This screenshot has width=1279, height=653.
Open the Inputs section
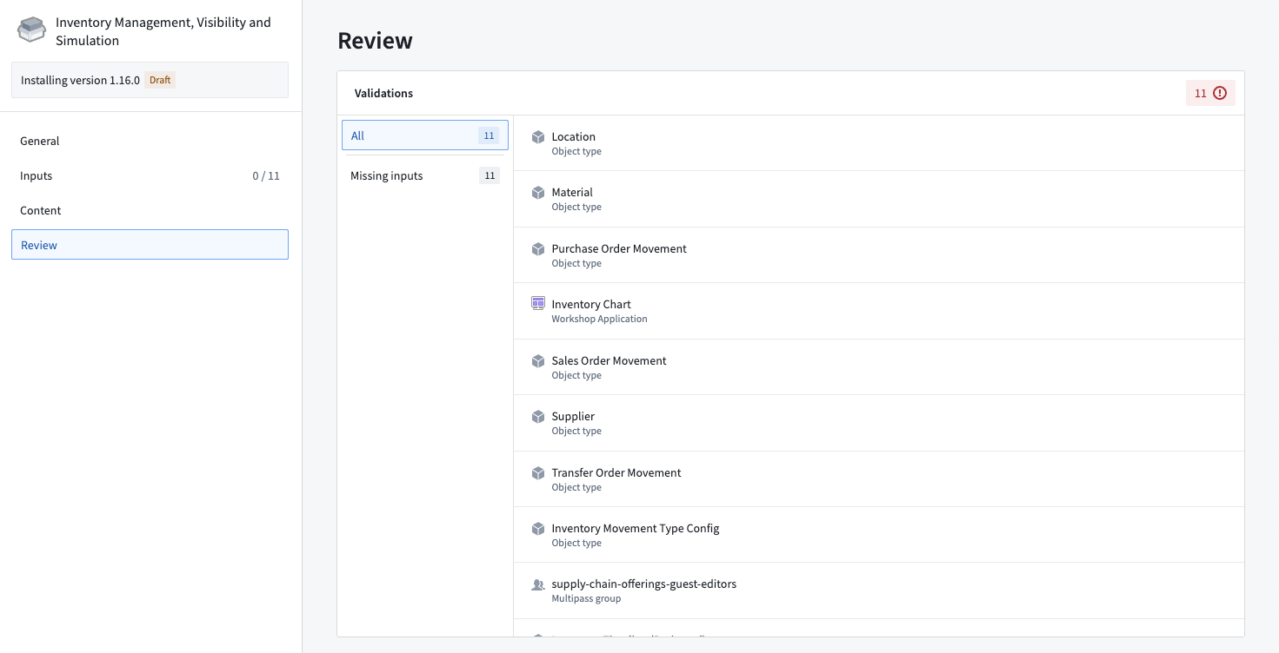coord(150,175)
